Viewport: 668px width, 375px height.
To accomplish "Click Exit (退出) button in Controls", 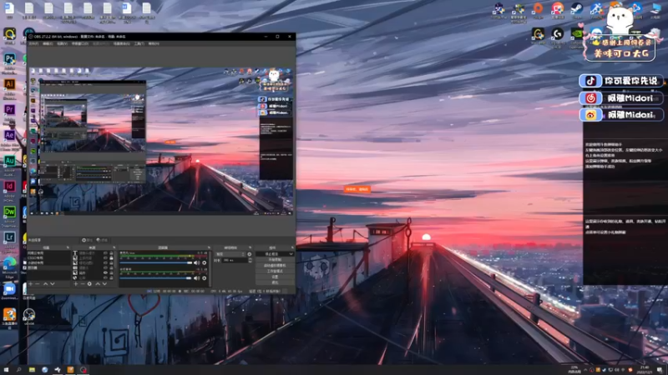I will pos(276,282).
